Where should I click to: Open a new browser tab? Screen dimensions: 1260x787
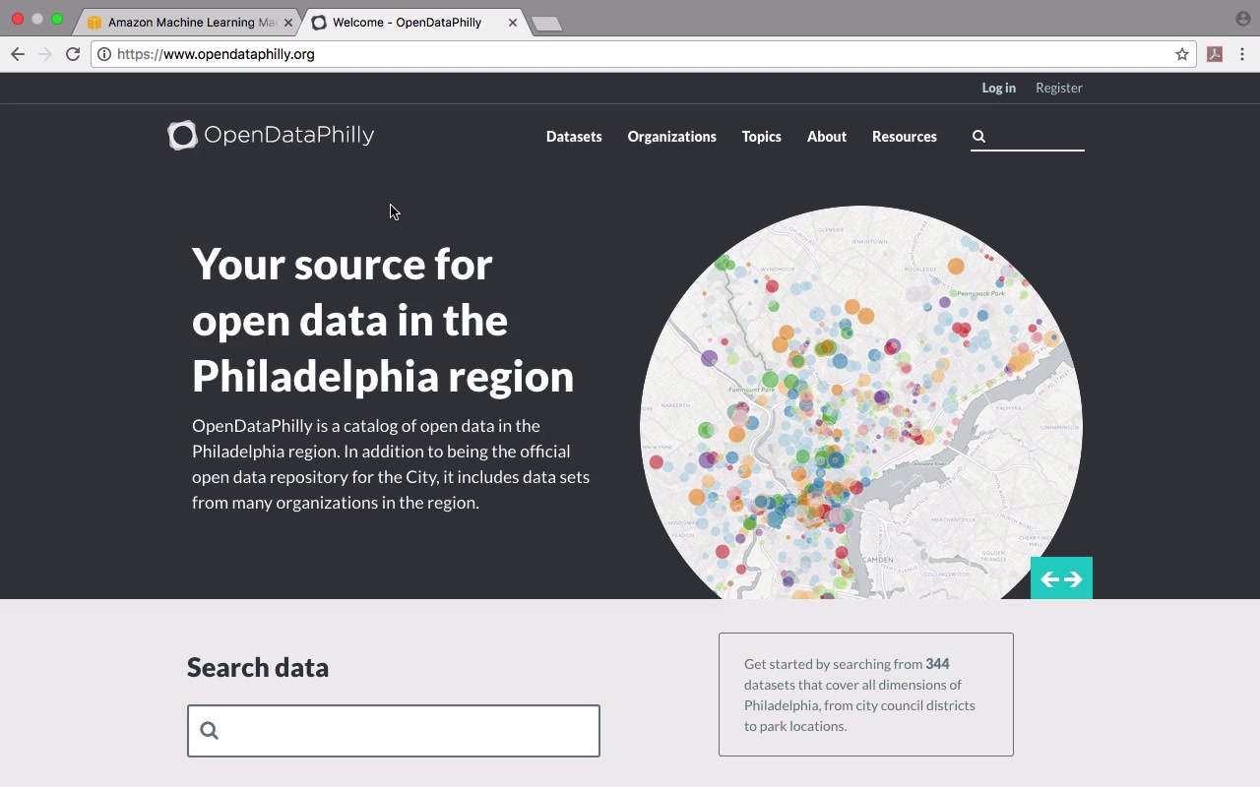[x=546, y=24]
